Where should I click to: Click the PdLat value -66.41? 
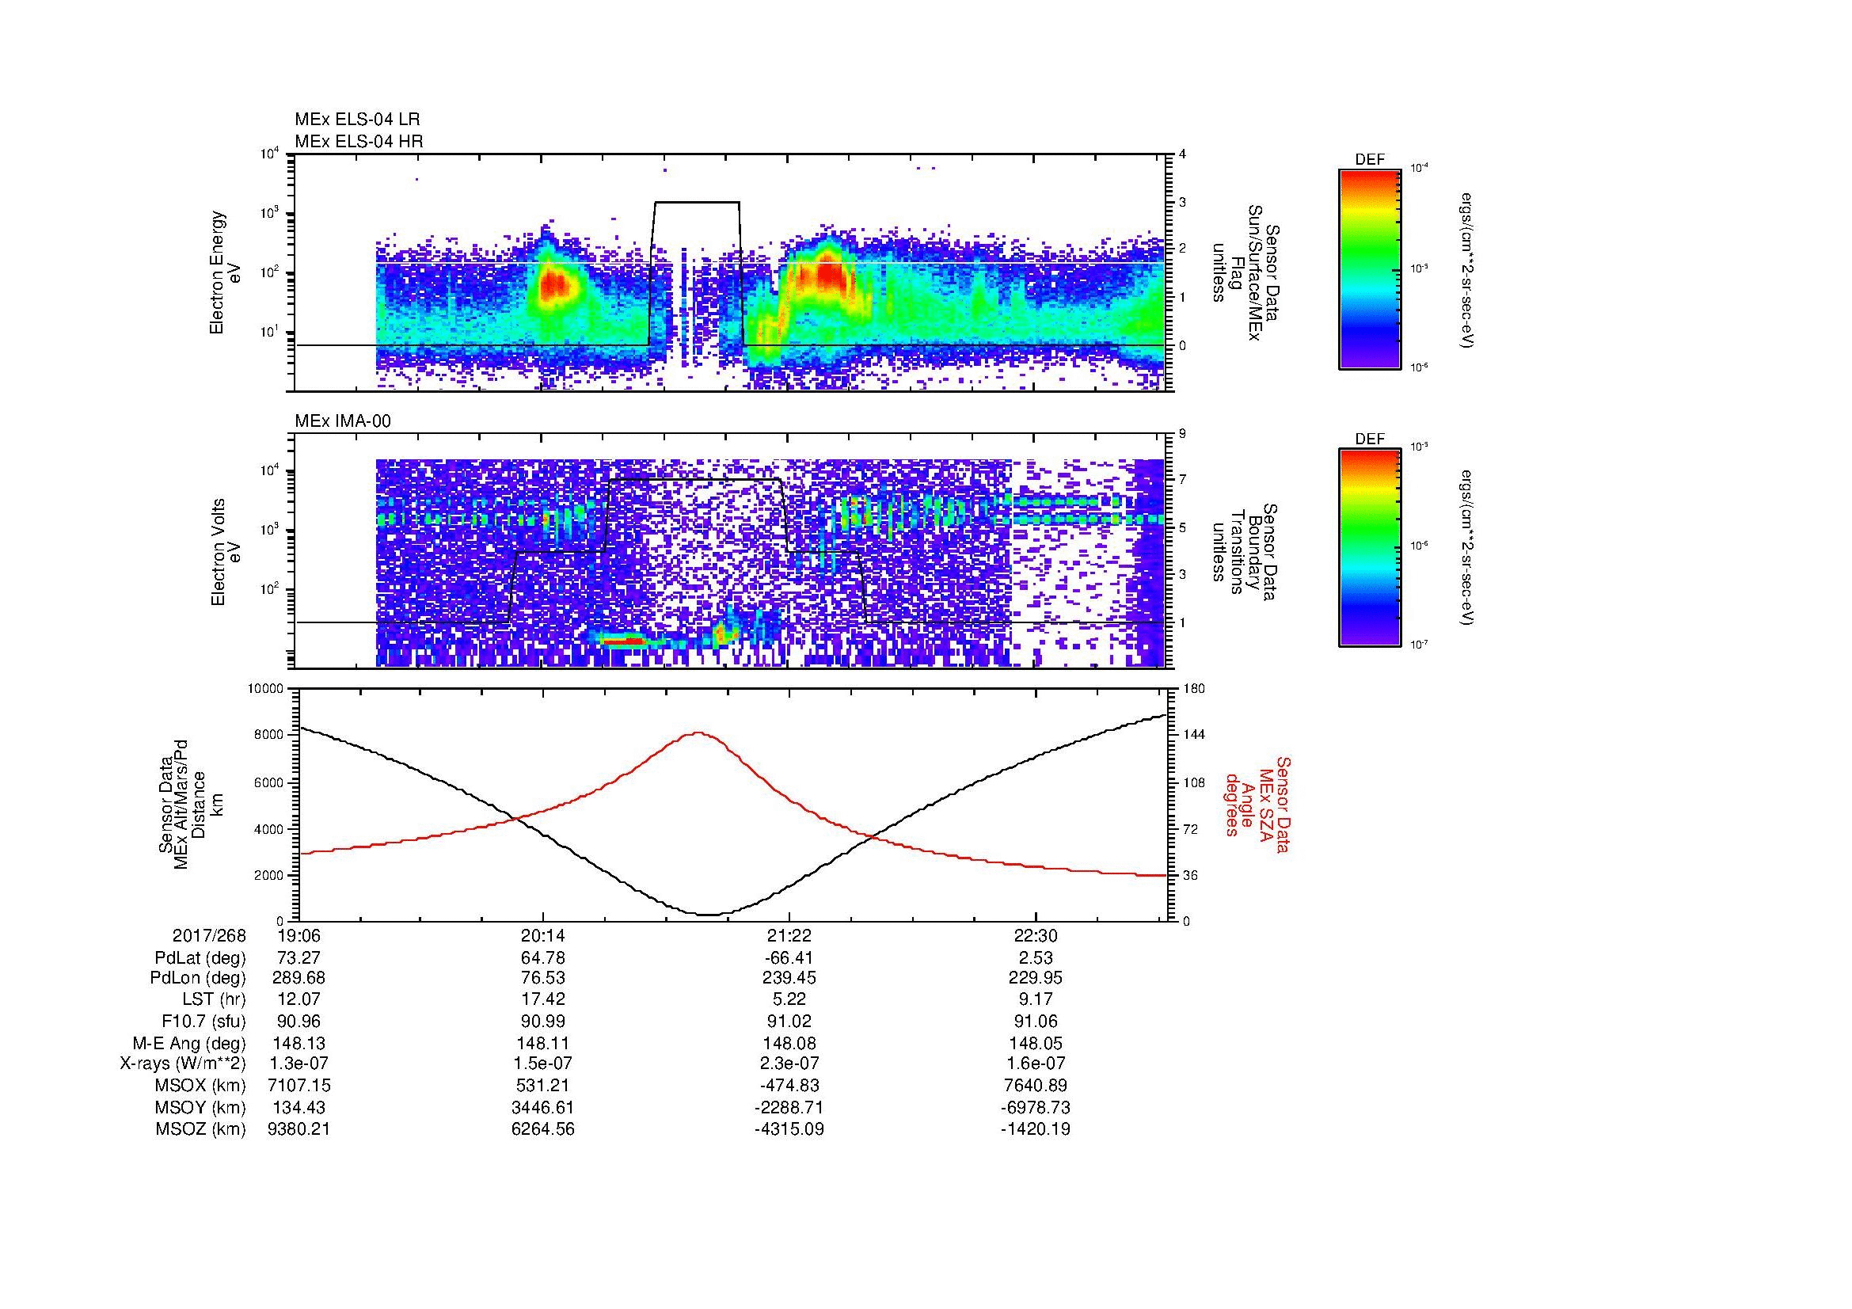point(789,958)
